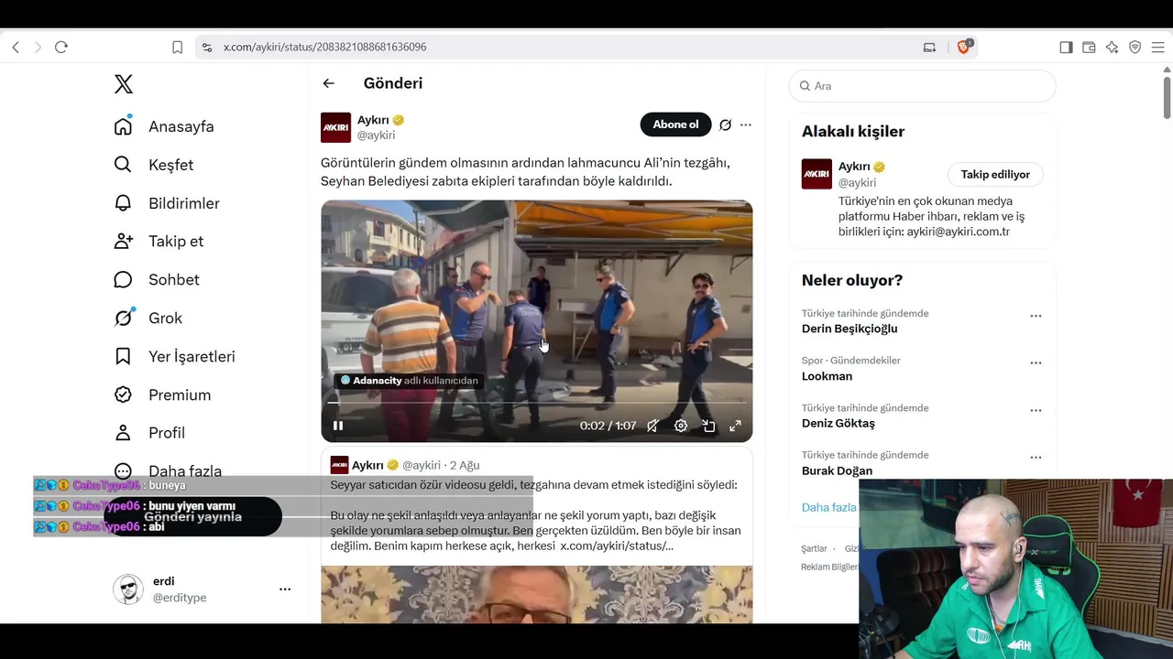Open the Derin Beşikçioğlu trend
The height and width of the screenshot is (659, 1173).
(850, 329)
